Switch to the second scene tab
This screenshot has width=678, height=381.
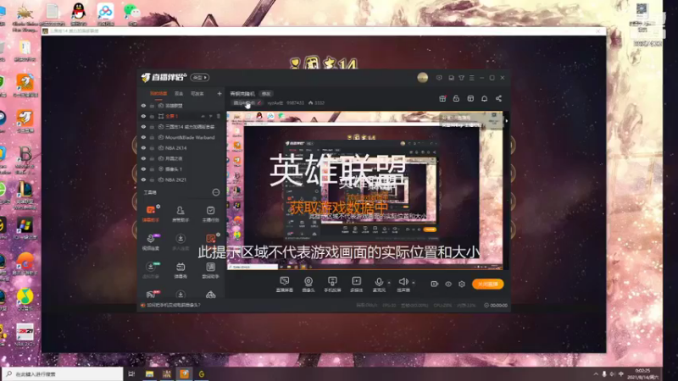pos(179,93)
